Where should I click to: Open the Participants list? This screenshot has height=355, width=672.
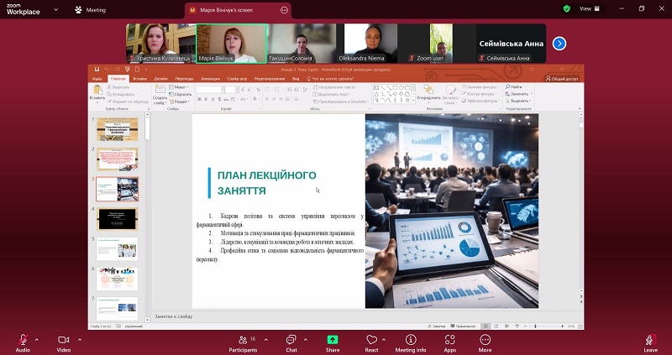tap(243, 340)
